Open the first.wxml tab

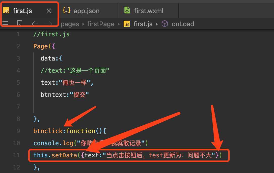[x=149, y=11]
